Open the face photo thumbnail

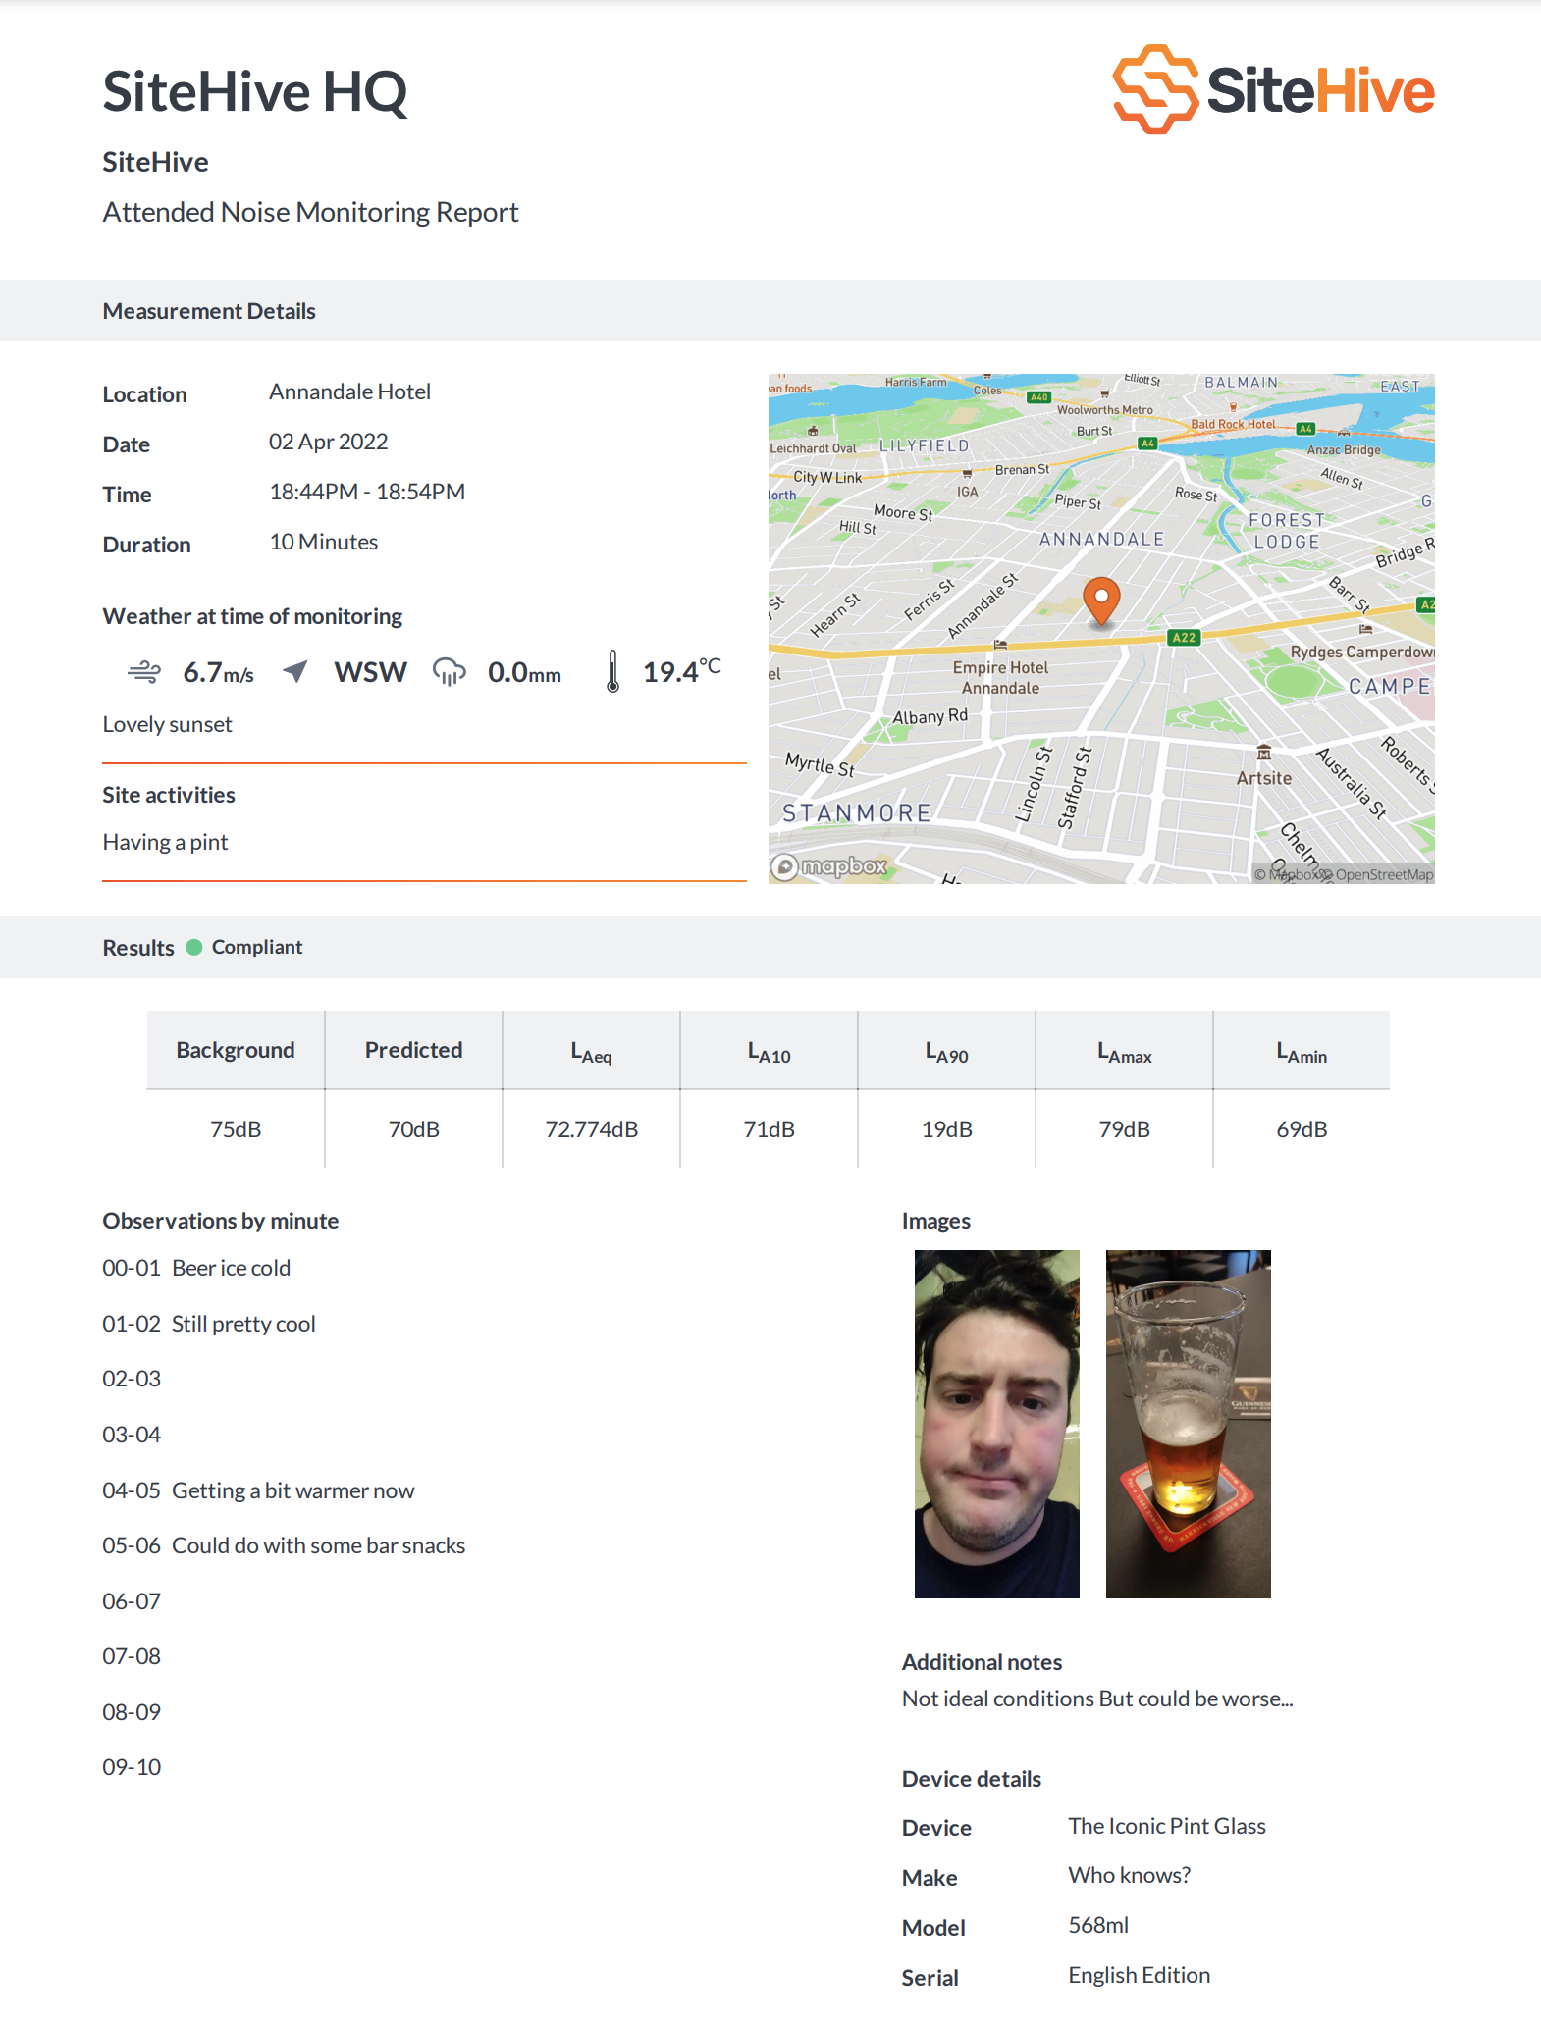[x=997, y=1424]
